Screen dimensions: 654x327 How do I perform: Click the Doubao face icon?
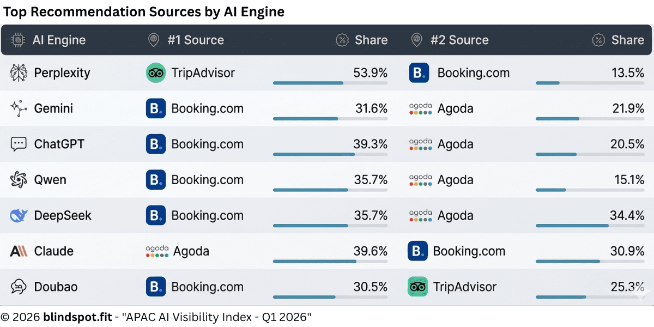(x=19, y=287)
